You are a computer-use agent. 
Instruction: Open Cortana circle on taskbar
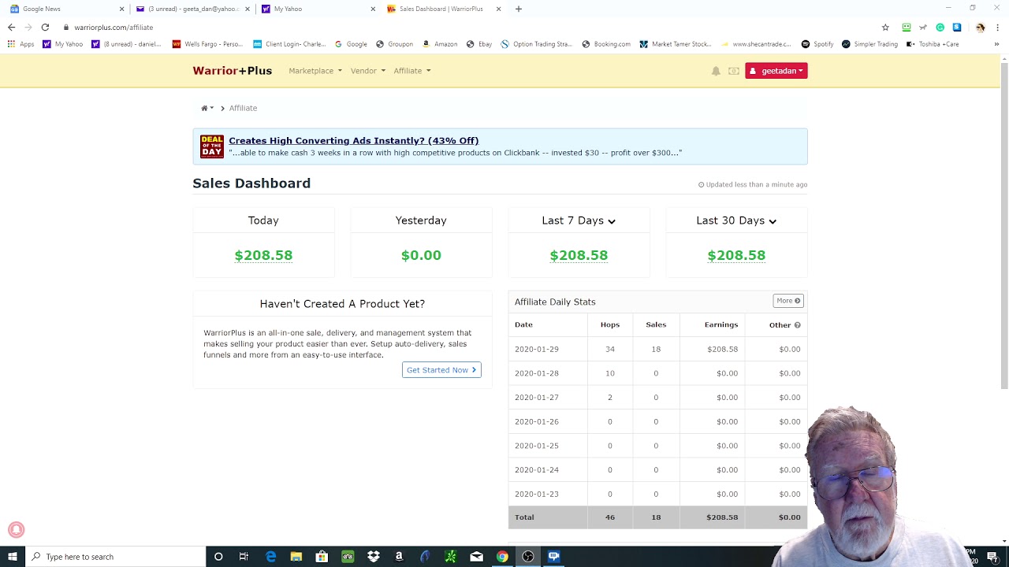(218, 557)
